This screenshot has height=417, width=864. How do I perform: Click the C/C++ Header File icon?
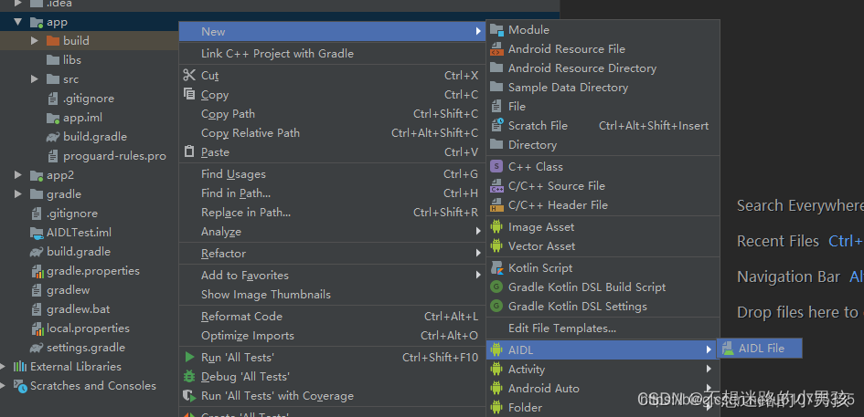496,205
